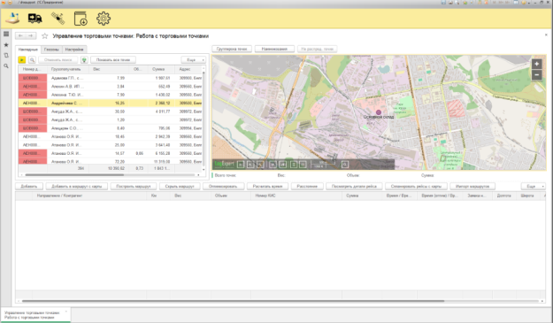
Task: Click map toolbar search magnifier icon
Action: tap(345, 165)
